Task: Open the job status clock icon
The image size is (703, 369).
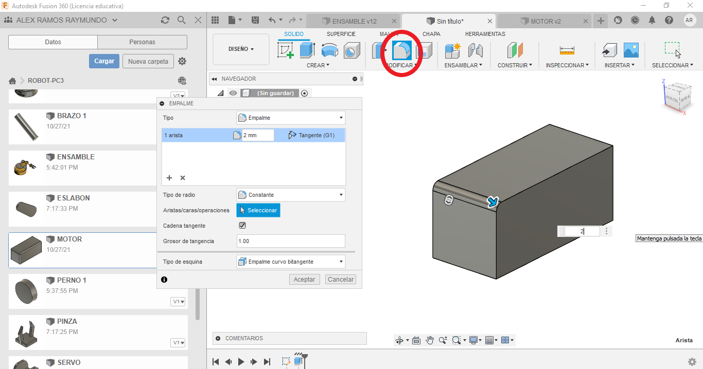Action: (x=635, y=20)
